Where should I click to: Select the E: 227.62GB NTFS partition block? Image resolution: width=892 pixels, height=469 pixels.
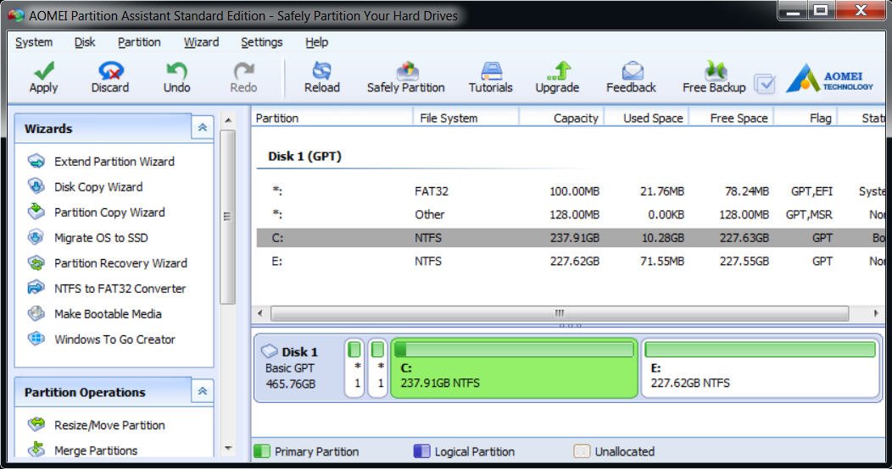761,368
